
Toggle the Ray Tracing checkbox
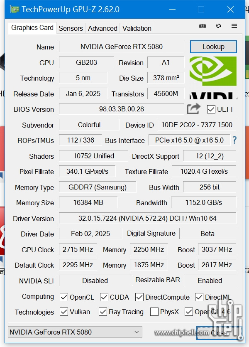click(x=103, y=312)
